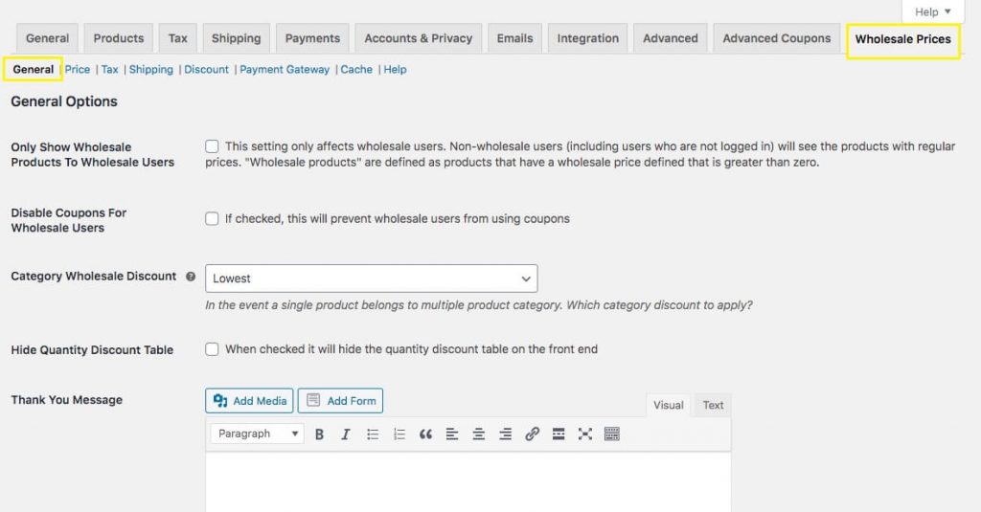Toggle Hide Quantity Discount Table checkbox
Image resolution: width=981 pixels, height=512 pixels.
[212, 349]
